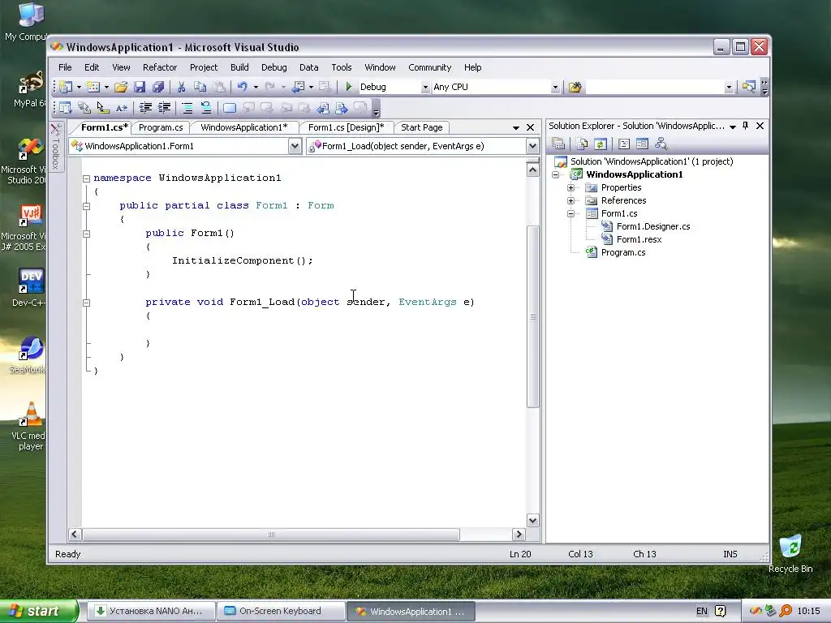Click the Find in Files icon
This screenshot has width=831, height=623.
click(575, 87)
